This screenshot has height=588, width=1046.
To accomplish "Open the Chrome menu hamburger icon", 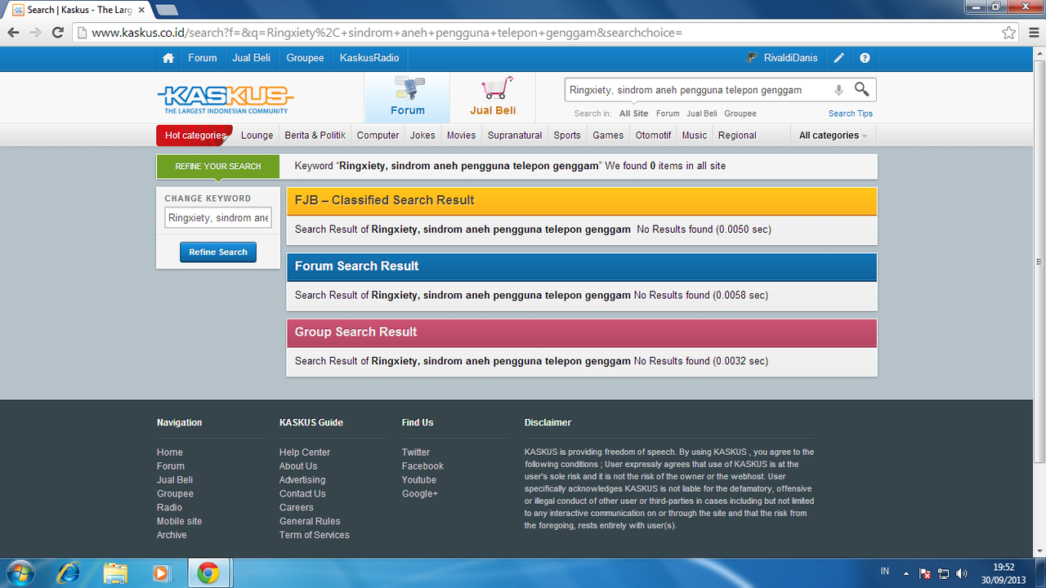I will click(x=1032, y=33).
